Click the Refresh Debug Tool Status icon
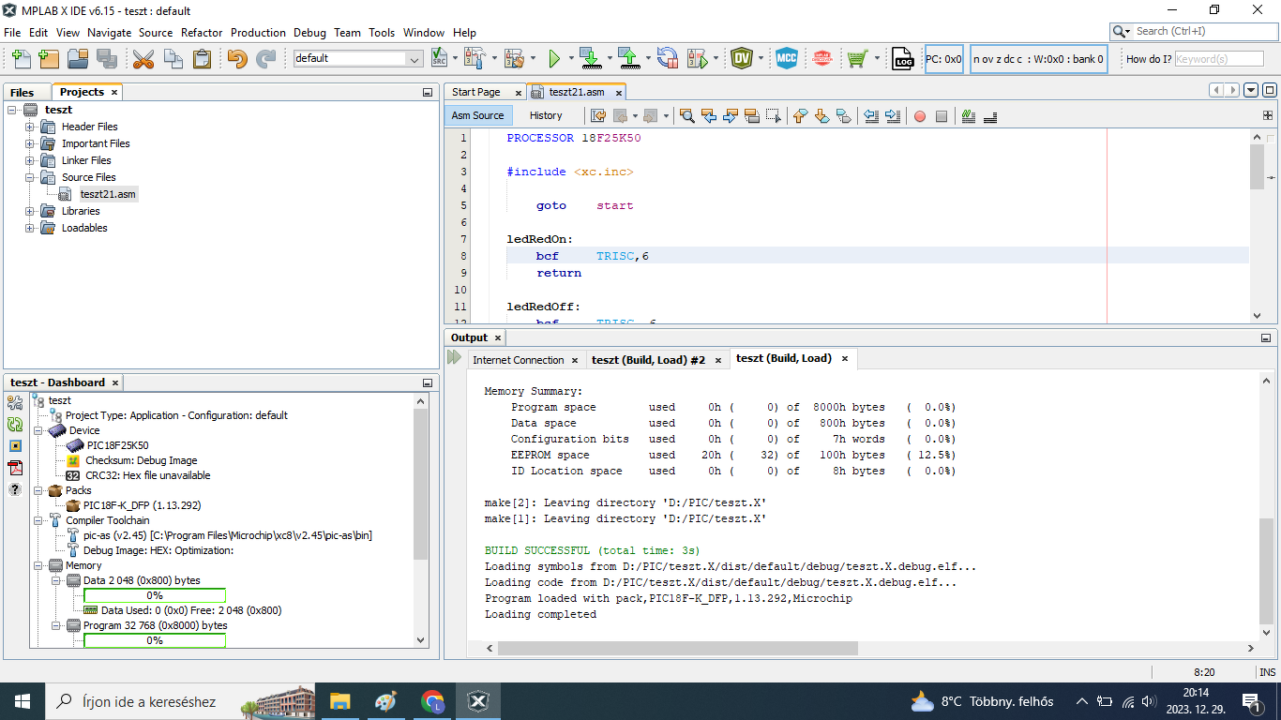This screenshot has width=1281, height=720. pos(15,425)
